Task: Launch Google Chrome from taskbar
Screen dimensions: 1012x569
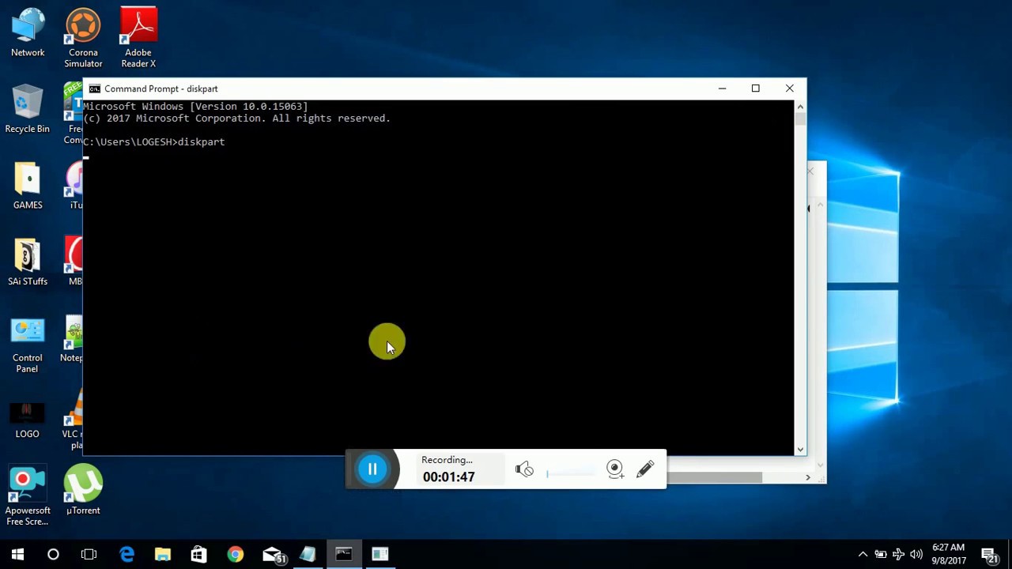Action: click(235, 554)
